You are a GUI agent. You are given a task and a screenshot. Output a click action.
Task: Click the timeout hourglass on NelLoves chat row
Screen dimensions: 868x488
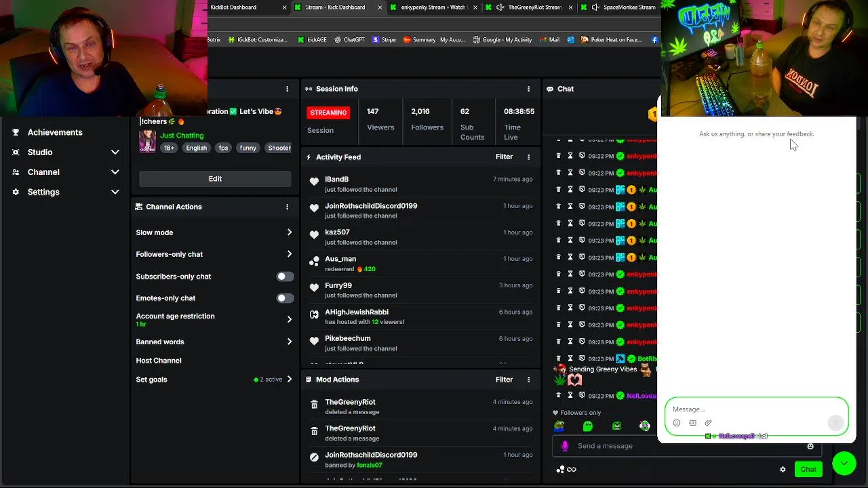click(570, 396)
